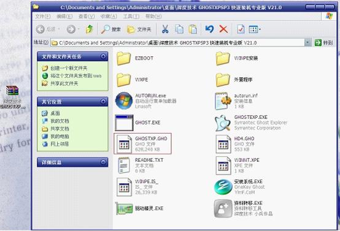
Task: Select the README.TXT file icon
Action: coord(124,165)
